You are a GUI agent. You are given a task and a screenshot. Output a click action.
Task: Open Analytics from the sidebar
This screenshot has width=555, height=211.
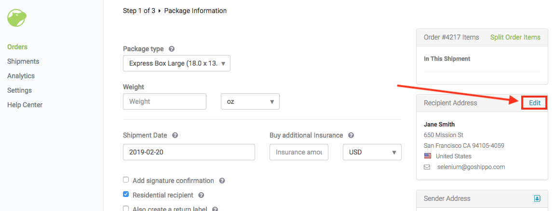(x=21, y=76)
